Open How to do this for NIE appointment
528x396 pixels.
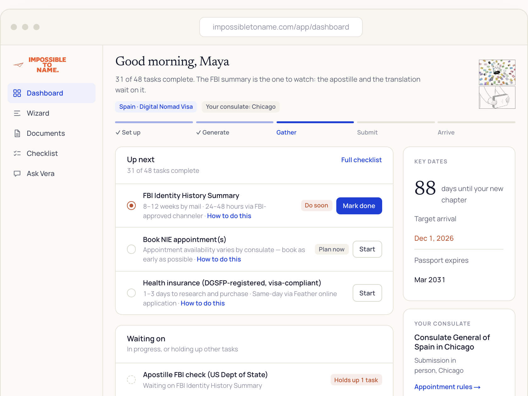tap(219, 259)
